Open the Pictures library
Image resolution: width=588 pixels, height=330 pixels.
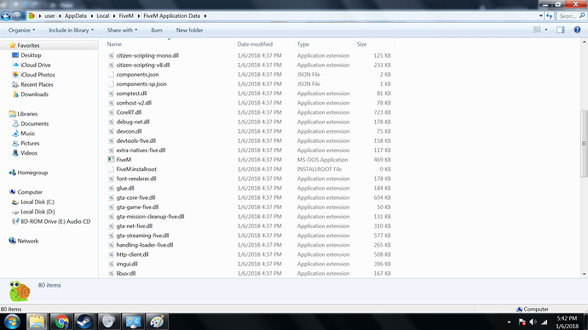[30, 143]
